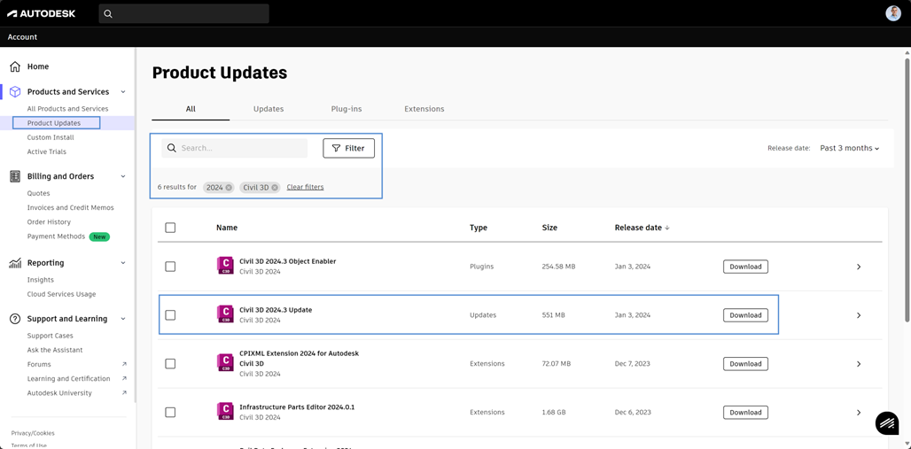The width and height of the screenshot is (911, 449).
Task: Check the Civil 3D 2024.3 Object Enabler checkbox
Action: (x=170, y=267)
